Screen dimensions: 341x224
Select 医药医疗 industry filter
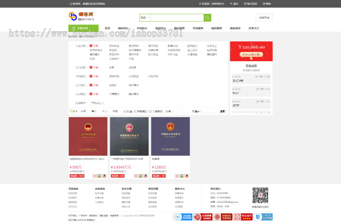click(x=192, y=46)
